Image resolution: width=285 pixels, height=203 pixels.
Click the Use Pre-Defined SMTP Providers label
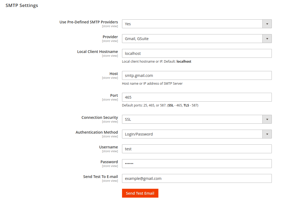pyautogui.click(x=89, y=22)
